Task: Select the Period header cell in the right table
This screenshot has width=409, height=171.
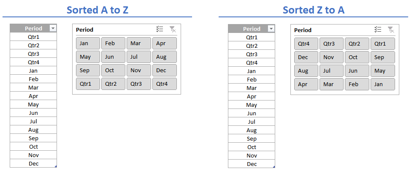Action: tap(252, 29)
